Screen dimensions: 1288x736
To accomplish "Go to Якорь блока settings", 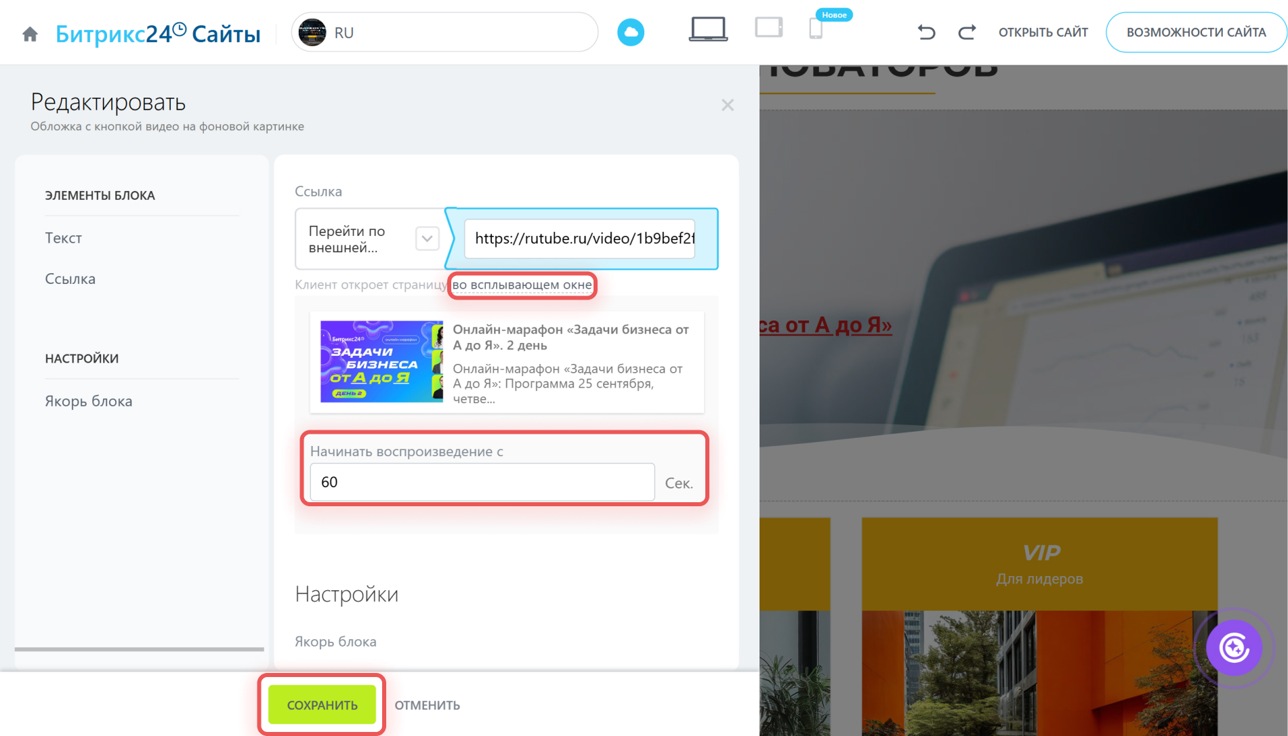I will coord(89,401).
